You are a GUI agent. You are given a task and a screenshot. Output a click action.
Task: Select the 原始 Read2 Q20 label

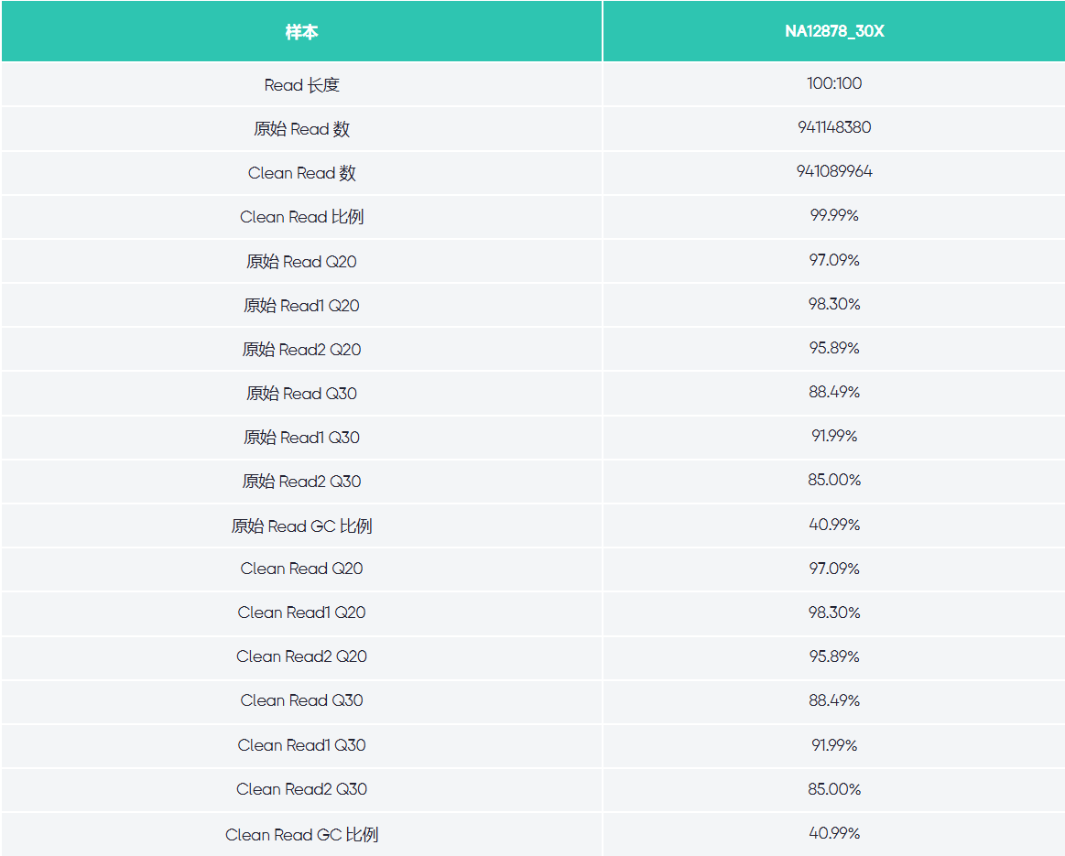point(301,349)
